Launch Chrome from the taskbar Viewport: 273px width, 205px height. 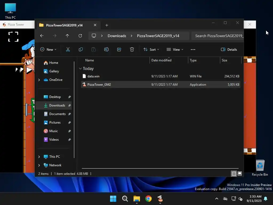click(x=148, y=199)
